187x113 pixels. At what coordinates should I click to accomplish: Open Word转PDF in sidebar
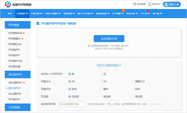(15, 83)
